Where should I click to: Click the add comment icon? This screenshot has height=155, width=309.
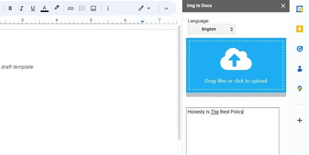(82, 8)
